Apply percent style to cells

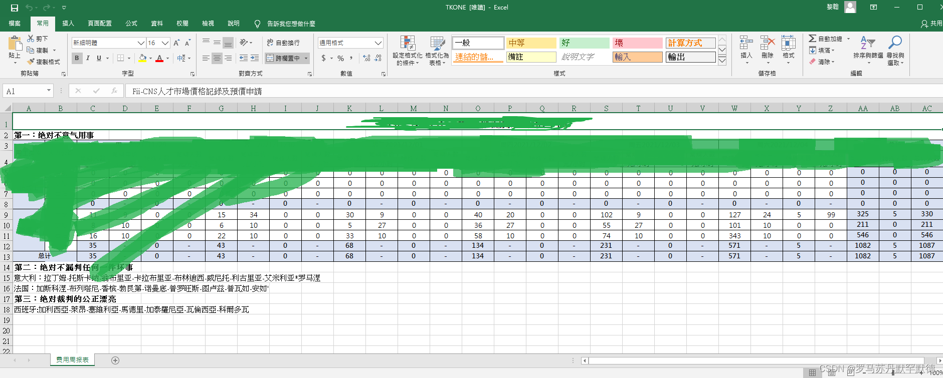click(x=341, y=58)
